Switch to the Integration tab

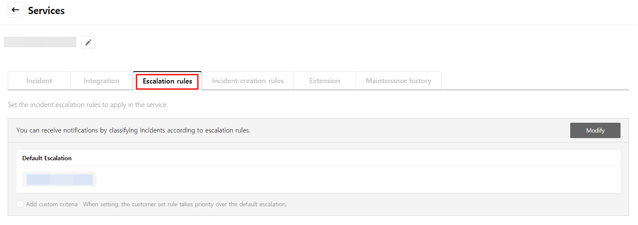pyautogui.click(x=101, y=81)
